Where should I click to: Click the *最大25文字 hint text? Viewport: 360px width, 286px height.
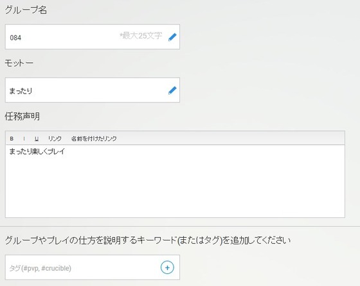pyautogui.click(x=141, y=35)
